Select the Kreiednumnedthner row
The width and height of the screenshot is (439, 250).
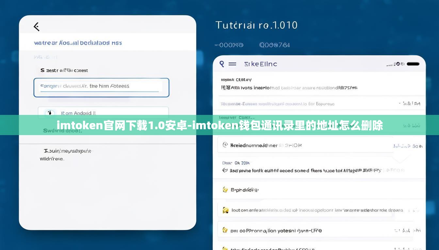coord(305,145)
